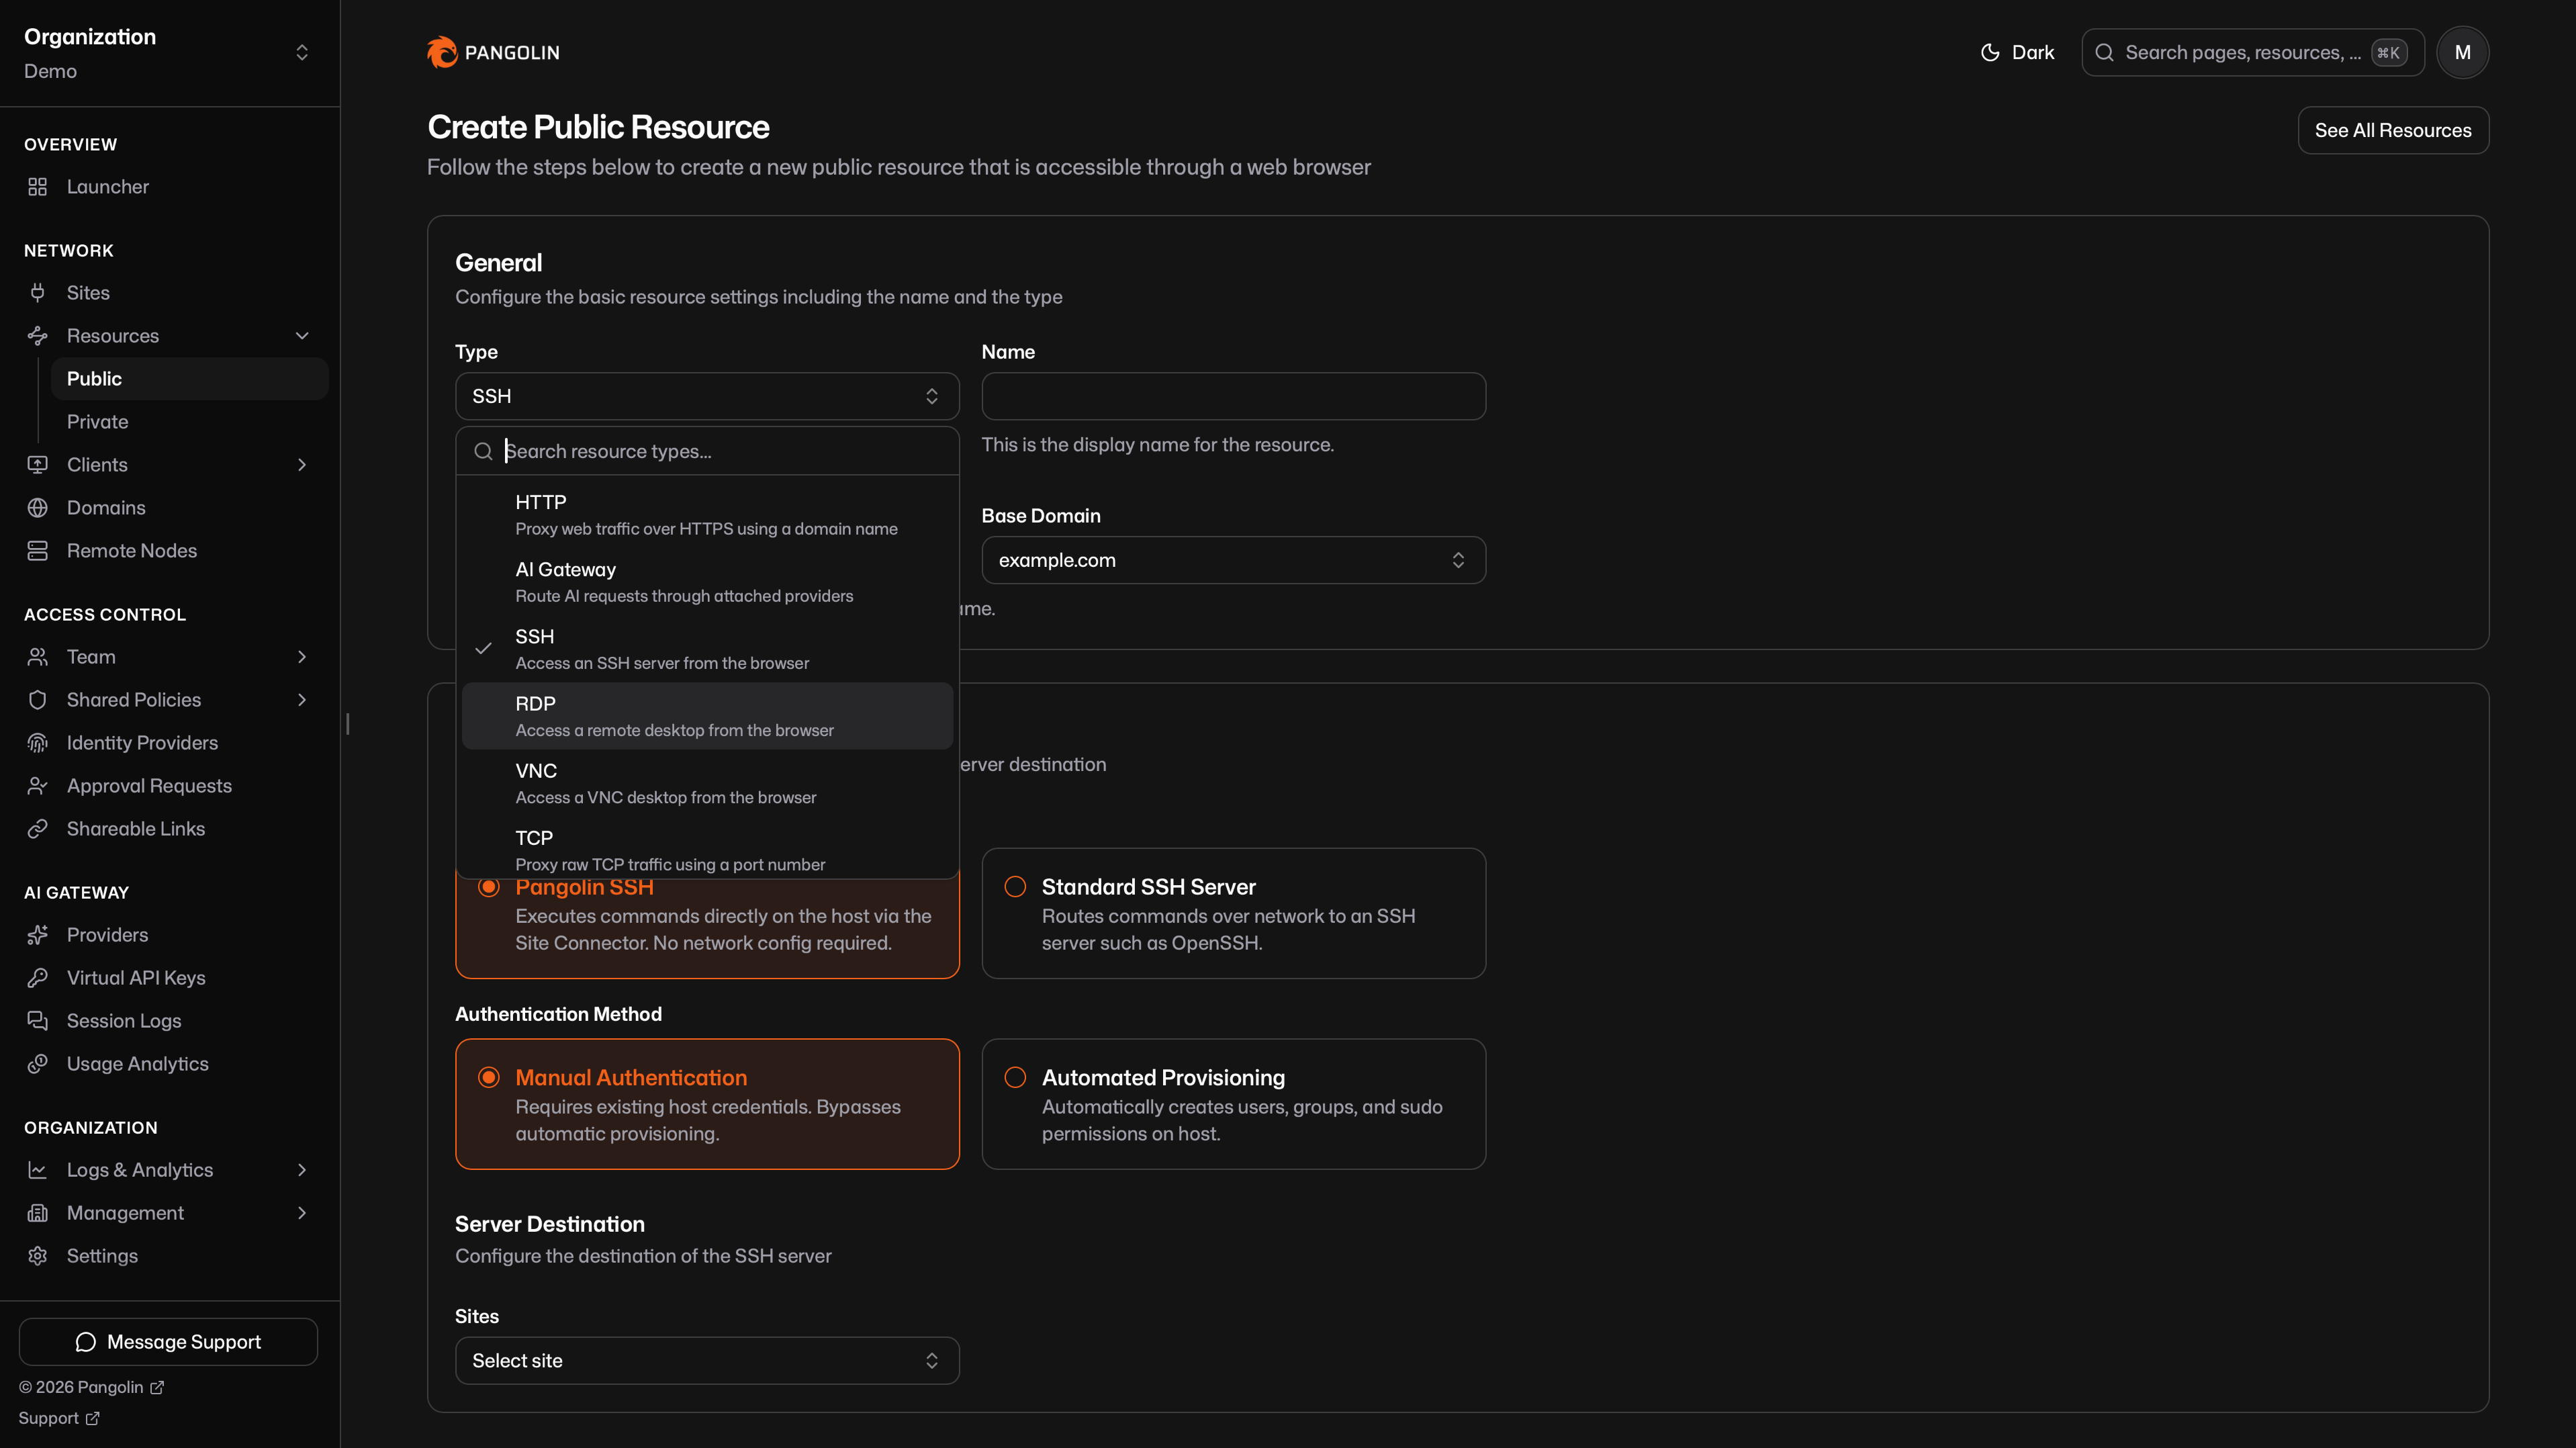Image resolution: width=2576 pixels, height=1448 pixels.
Task: Select Manual Authentication radio option
Action: click(x=489, y=1077)
